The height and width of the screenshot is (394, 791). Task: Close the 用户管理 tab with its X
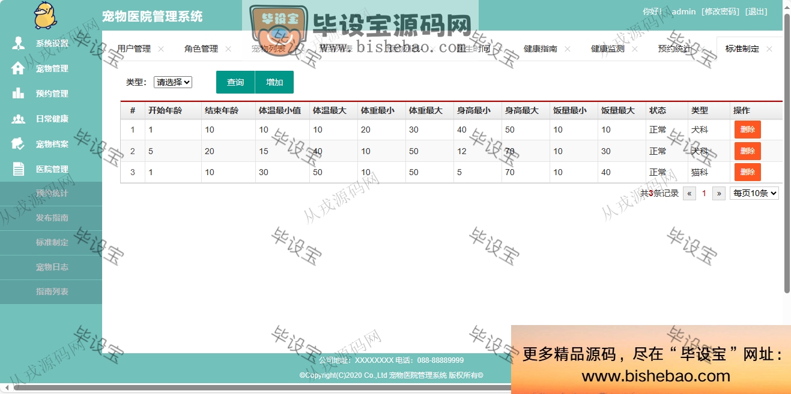click(161, 49)
